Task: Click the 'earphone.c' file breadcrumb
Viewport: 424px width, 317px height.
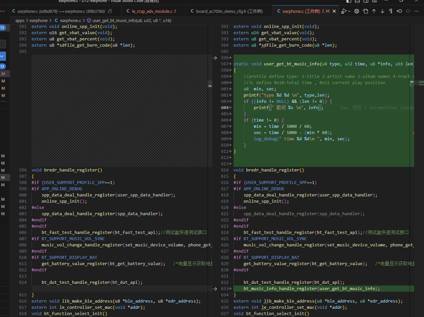Action: pos(70,20)
